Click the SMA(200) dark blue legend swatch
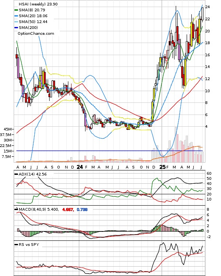221x276 pixels. [16, 28]
